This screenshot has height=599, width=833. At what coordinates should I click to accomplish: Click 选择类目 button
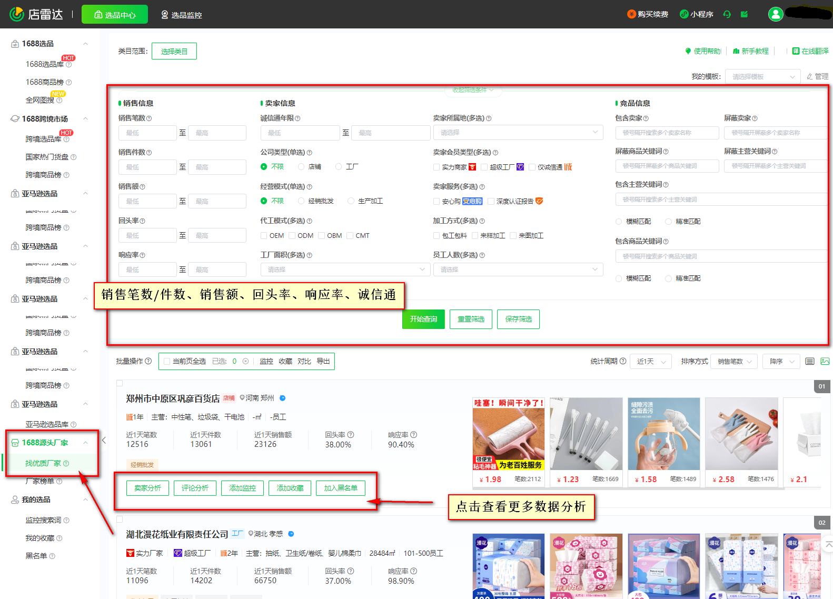(174, 51)
